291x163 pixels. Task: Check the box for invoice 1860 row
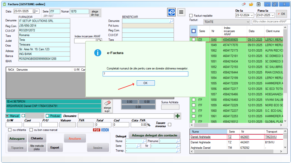tap(194, 111)
